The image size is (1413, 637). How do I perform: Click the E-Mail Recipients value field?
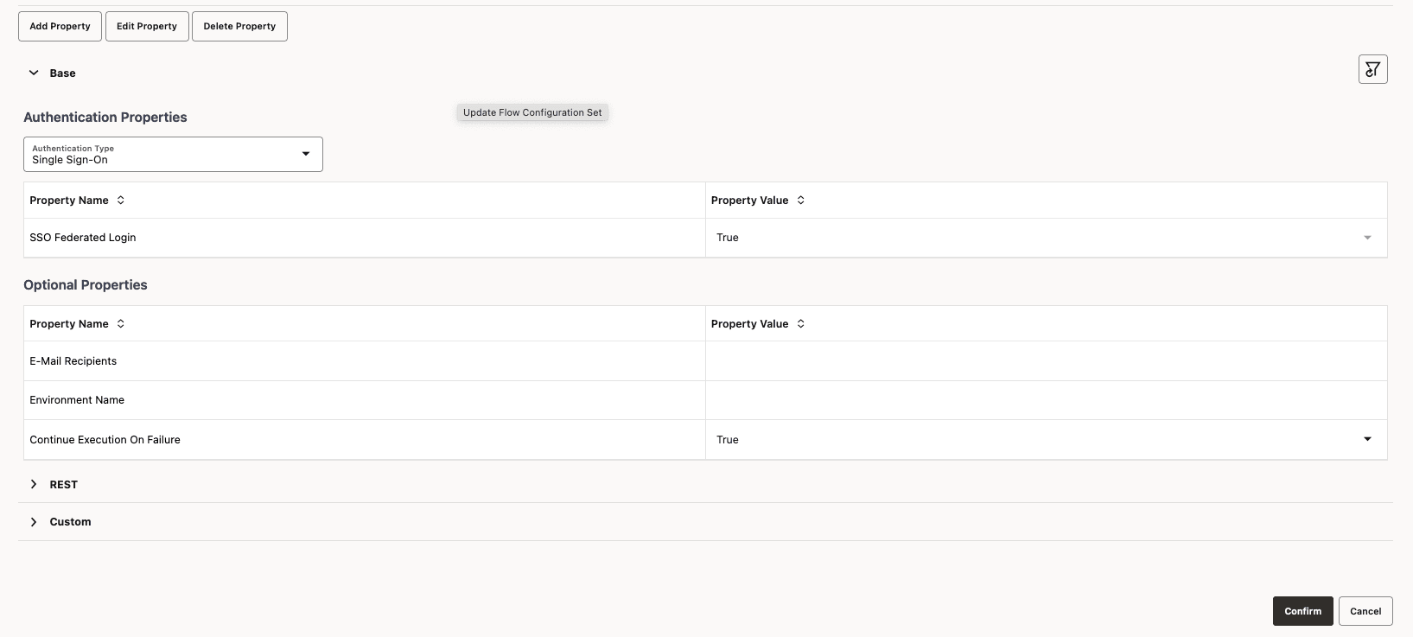1046,361
